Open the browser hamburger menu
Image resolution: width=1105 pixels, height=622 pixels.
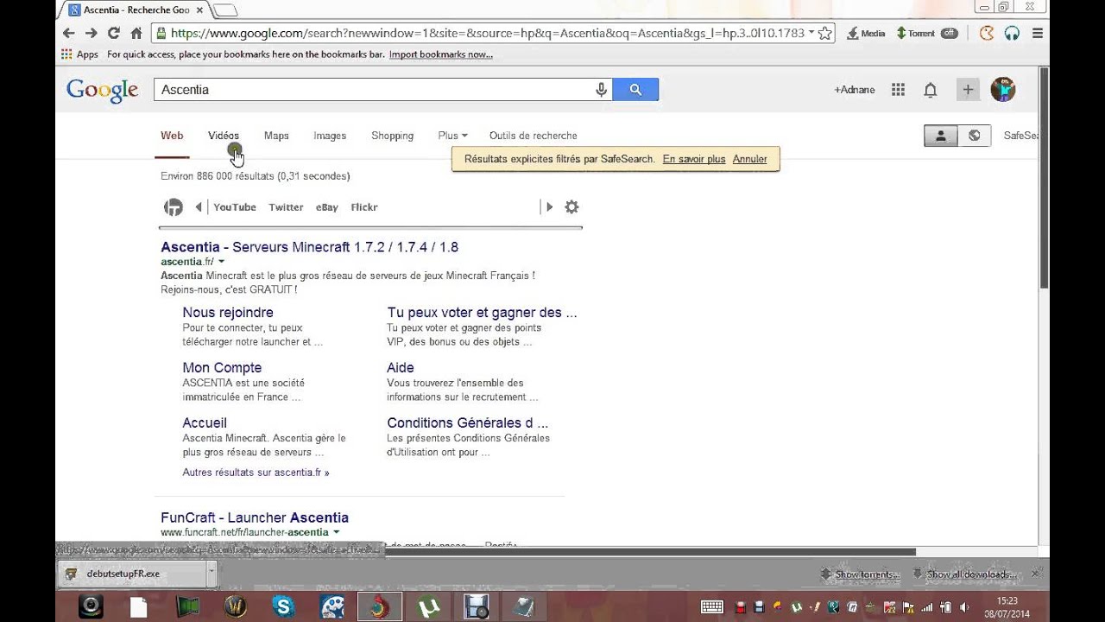click(x=1038, y=33)
